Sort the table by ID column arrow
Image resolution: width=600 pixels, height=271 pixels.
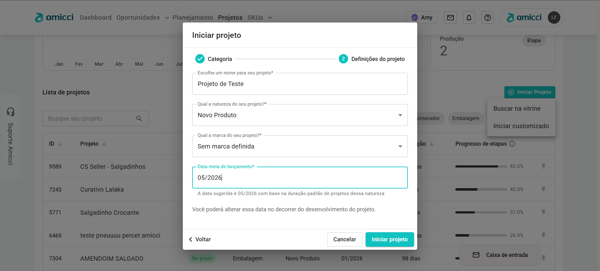[60, 144]
